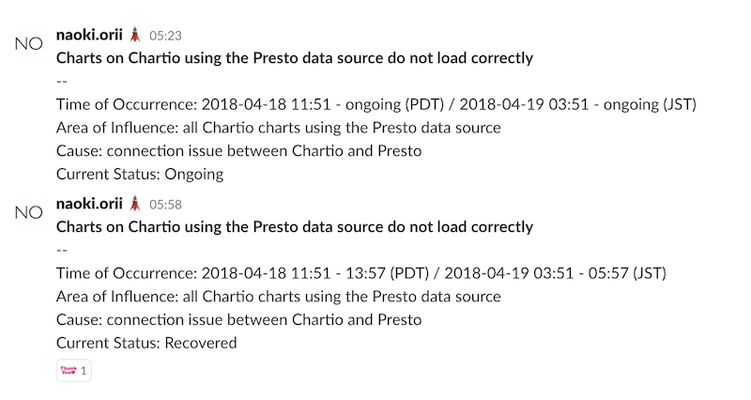
Task: Open the naoki.orii profile from the 05:58 message
Action: point(89,204)
